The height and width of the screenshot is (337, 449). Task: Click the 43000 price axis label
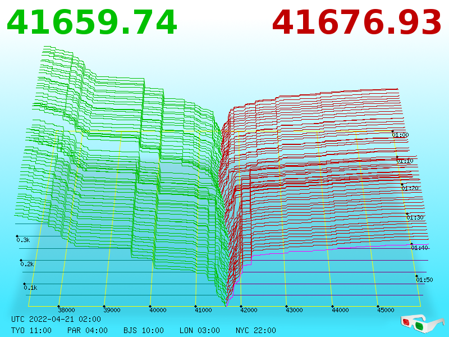tap(294, 310)
